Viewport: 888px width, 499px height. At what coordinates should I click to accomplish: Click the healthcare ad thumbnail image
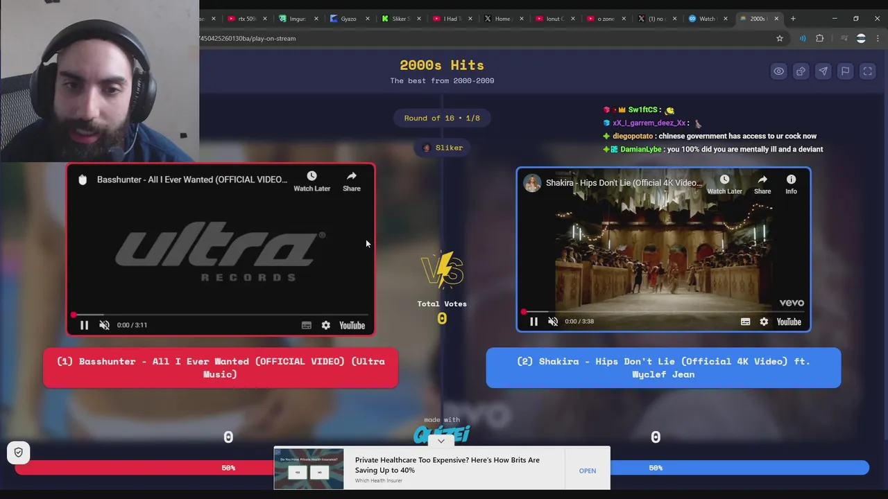(309, 469)
